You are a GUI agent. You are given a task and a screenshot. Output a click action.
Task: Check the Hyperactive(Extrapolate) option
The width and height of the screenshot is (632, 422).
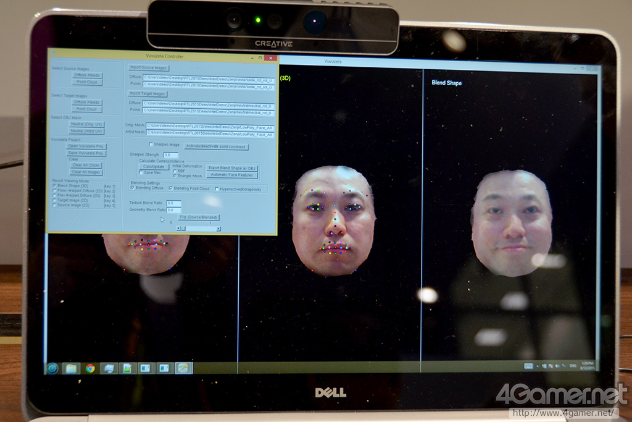[x=217, y=189]
